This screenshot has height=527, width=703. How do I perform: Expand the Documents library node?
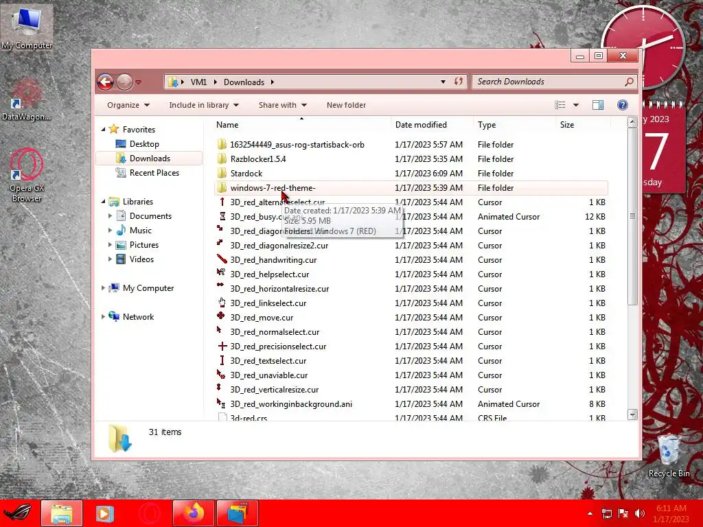click(x=111, y=216)
